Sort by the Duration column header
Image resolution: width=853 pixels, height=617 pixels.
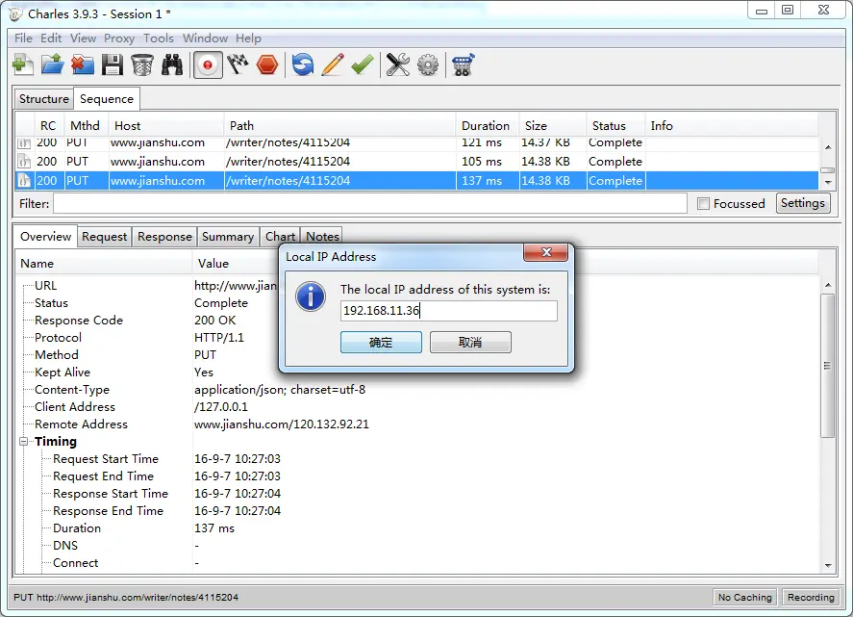487,126
